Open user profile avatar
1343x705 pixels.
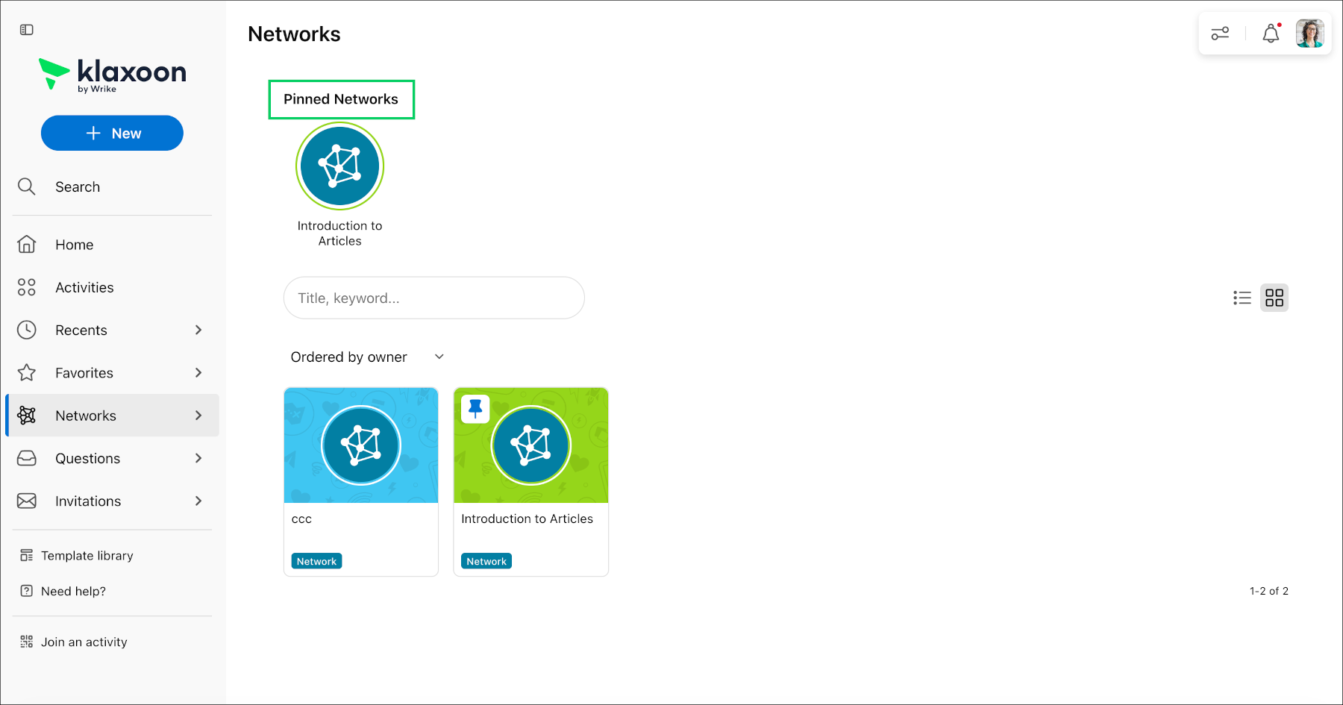(1309, 34)
